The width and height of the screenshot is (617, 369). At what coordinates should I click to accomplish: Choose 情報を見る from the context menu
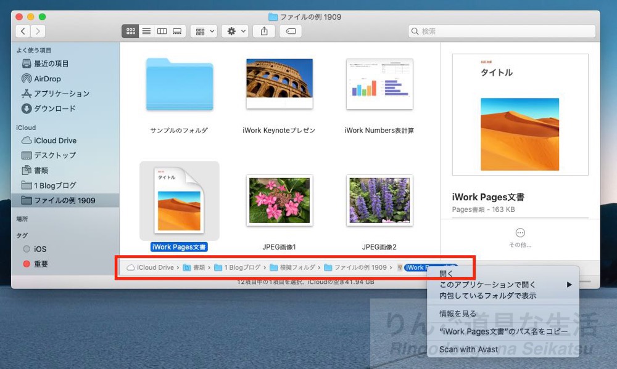(x=503, y=314)
